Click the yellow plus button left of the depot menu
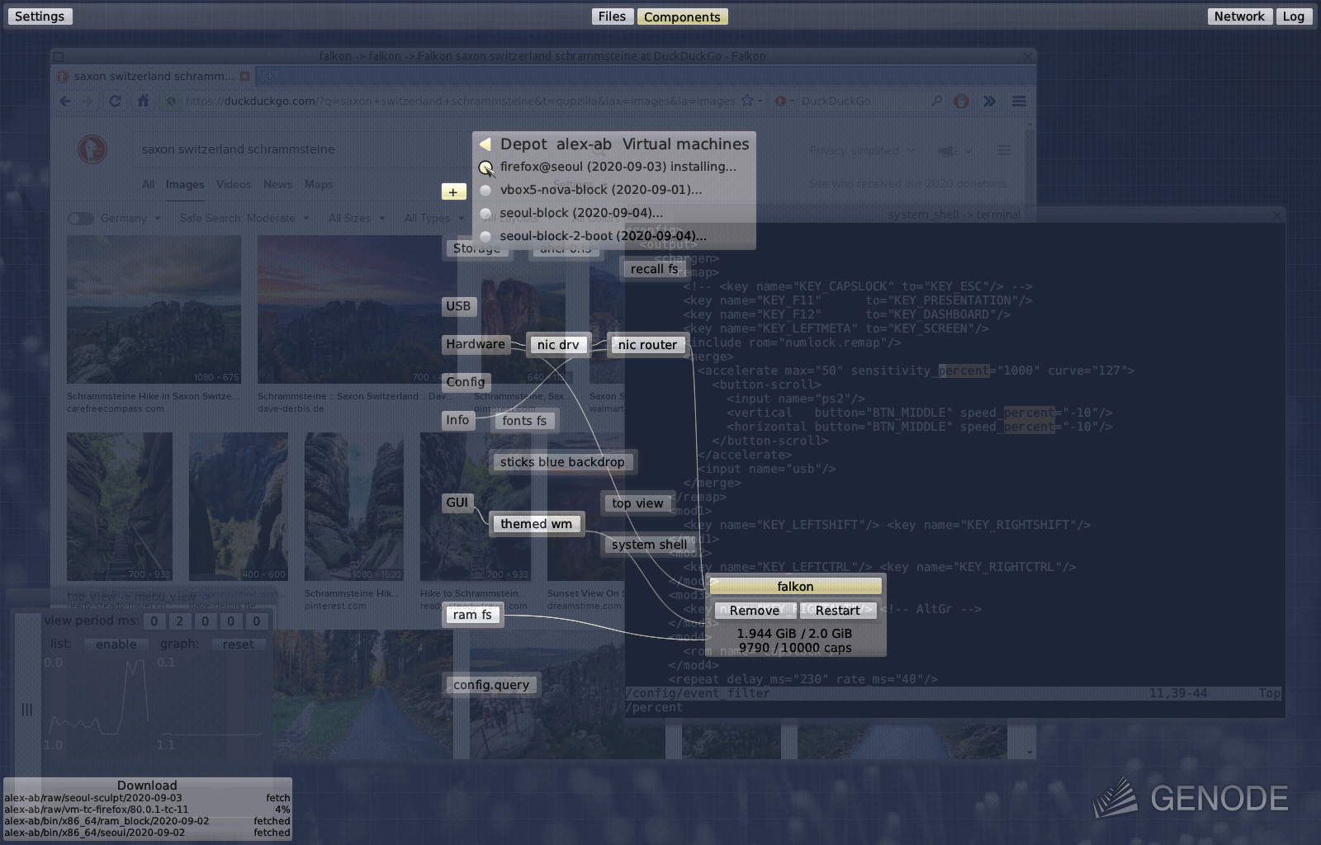 [x=453, y=191]
